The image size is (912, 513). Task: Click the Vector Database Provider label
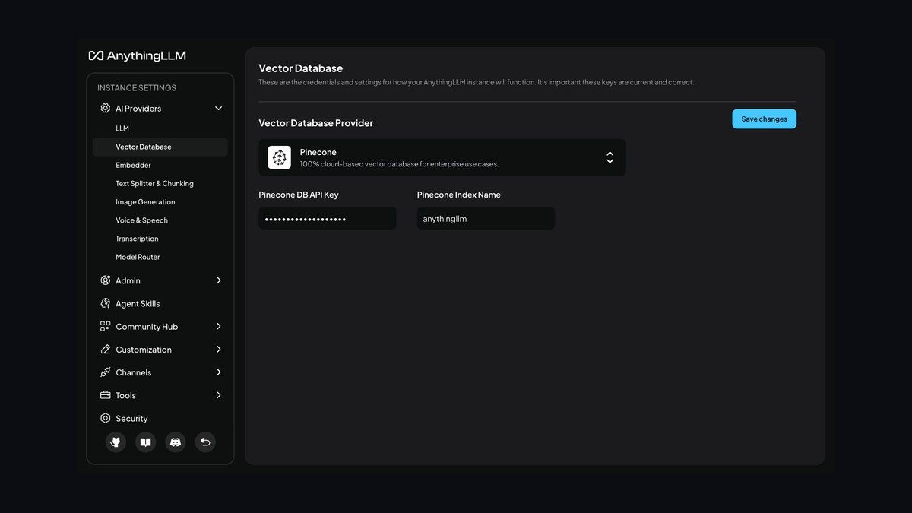coord(316,123)
